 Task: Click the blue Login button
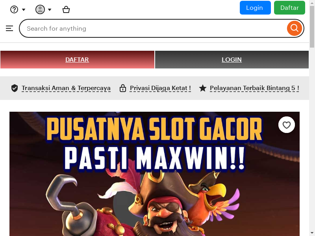tap(255, 7)
